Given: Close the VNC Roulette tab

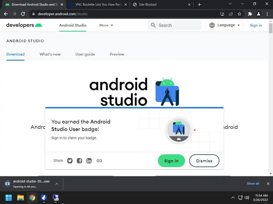Looking at the screenshot, I should coord(126,5).
